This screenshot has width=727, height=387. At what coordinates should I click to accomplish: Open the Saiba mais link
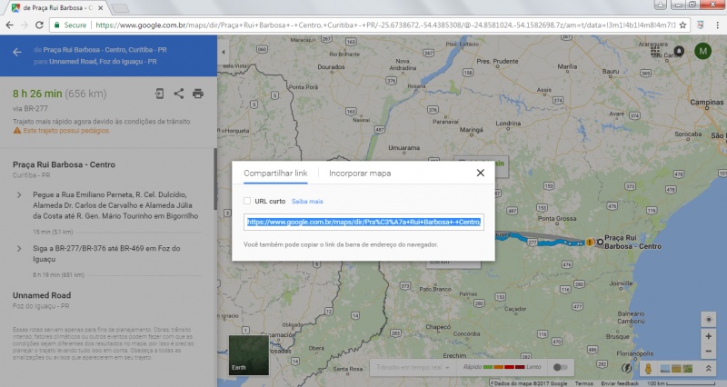click(307, 201)
